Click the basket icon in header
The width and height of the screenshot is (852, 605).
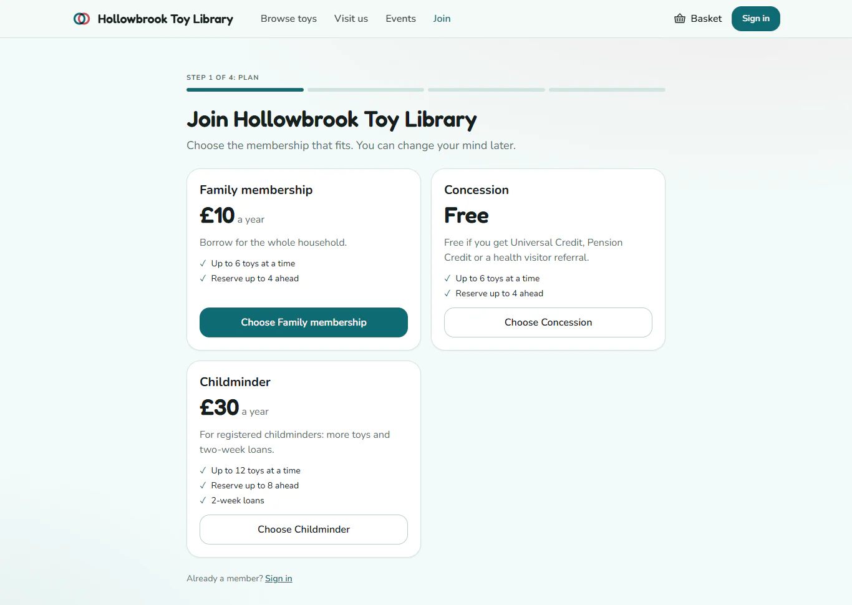680,19
